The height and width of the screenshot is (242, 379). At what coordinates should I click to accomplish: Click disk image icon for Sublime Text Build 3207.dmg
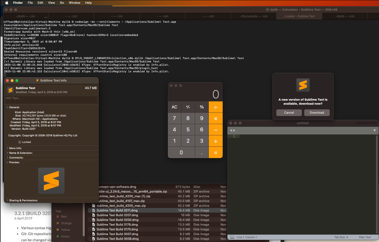tap(93, 215)
